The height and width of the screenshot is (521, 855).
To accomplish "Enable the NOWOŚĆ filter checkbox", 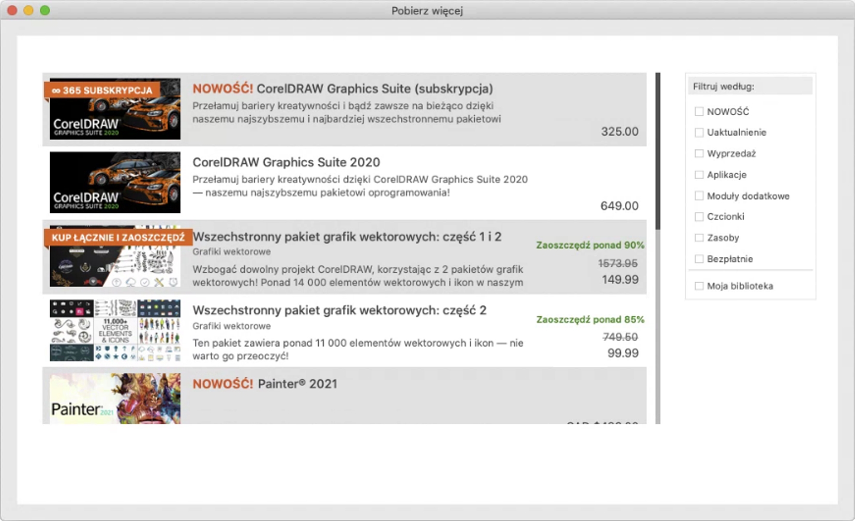I will [699, 112].
